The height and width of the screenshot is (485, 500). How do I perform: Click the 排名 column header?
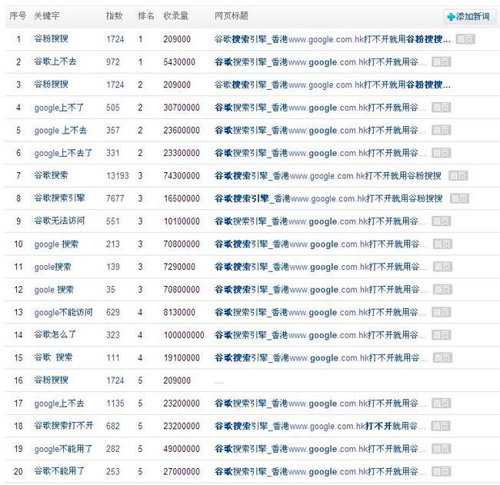pyautogui.click(x=145, y=15)
